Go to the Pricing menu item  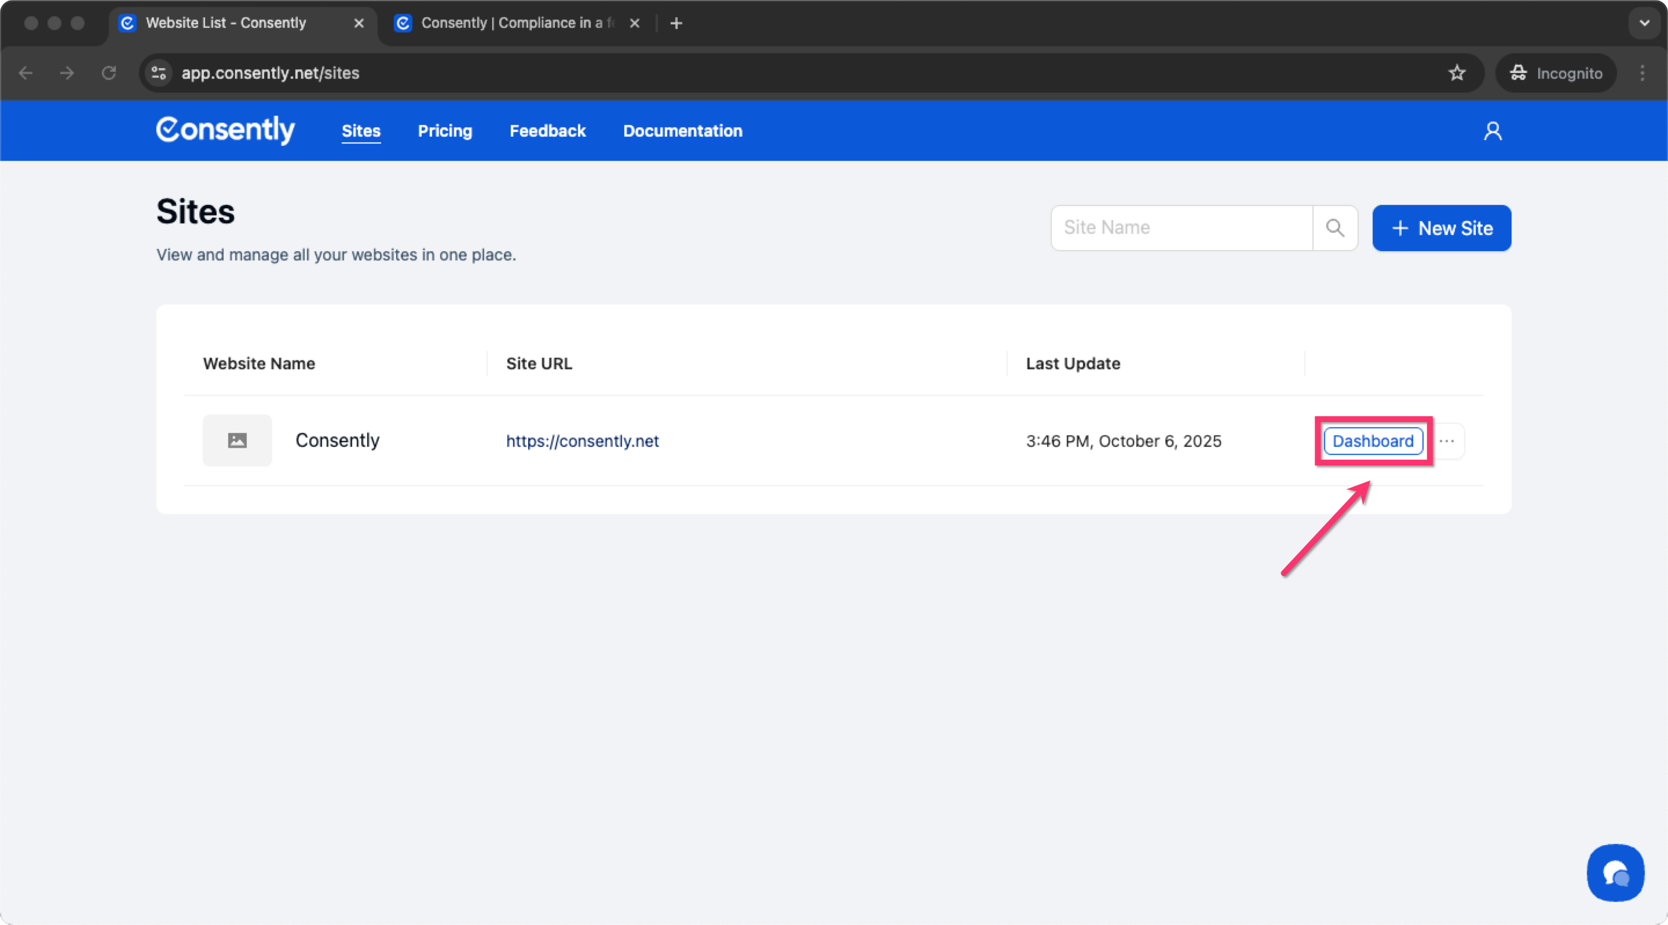[445, 131]
